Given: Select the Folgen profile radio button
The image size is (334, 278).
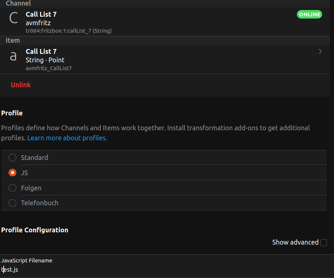Looking at the screenshot, I should 12,188.
